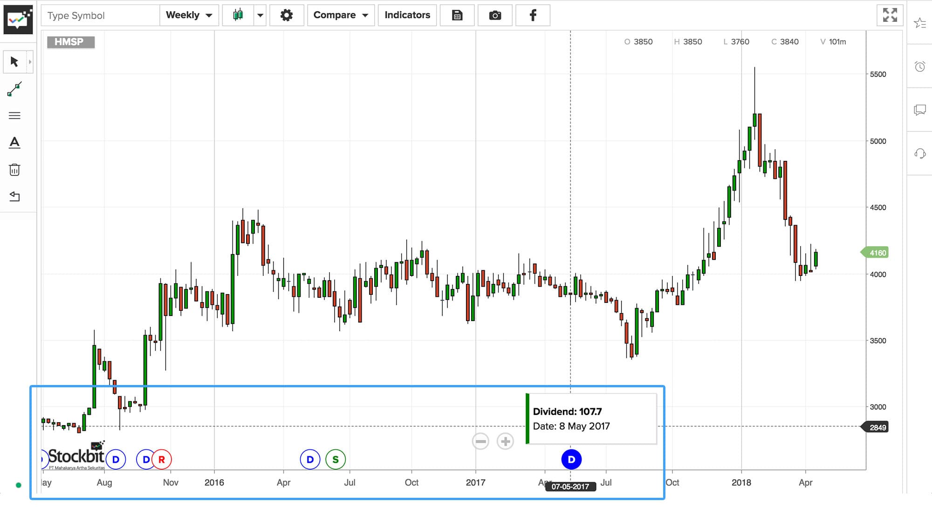The image size is (932, 529).
Task: Click the trash delete drawings icon
Action: (x=14, y=170)
